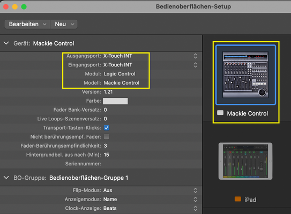Viewport: 291px width, 214px height.
Task: Open the Bearbeiten dropdown menu
Action: [27, 24]
